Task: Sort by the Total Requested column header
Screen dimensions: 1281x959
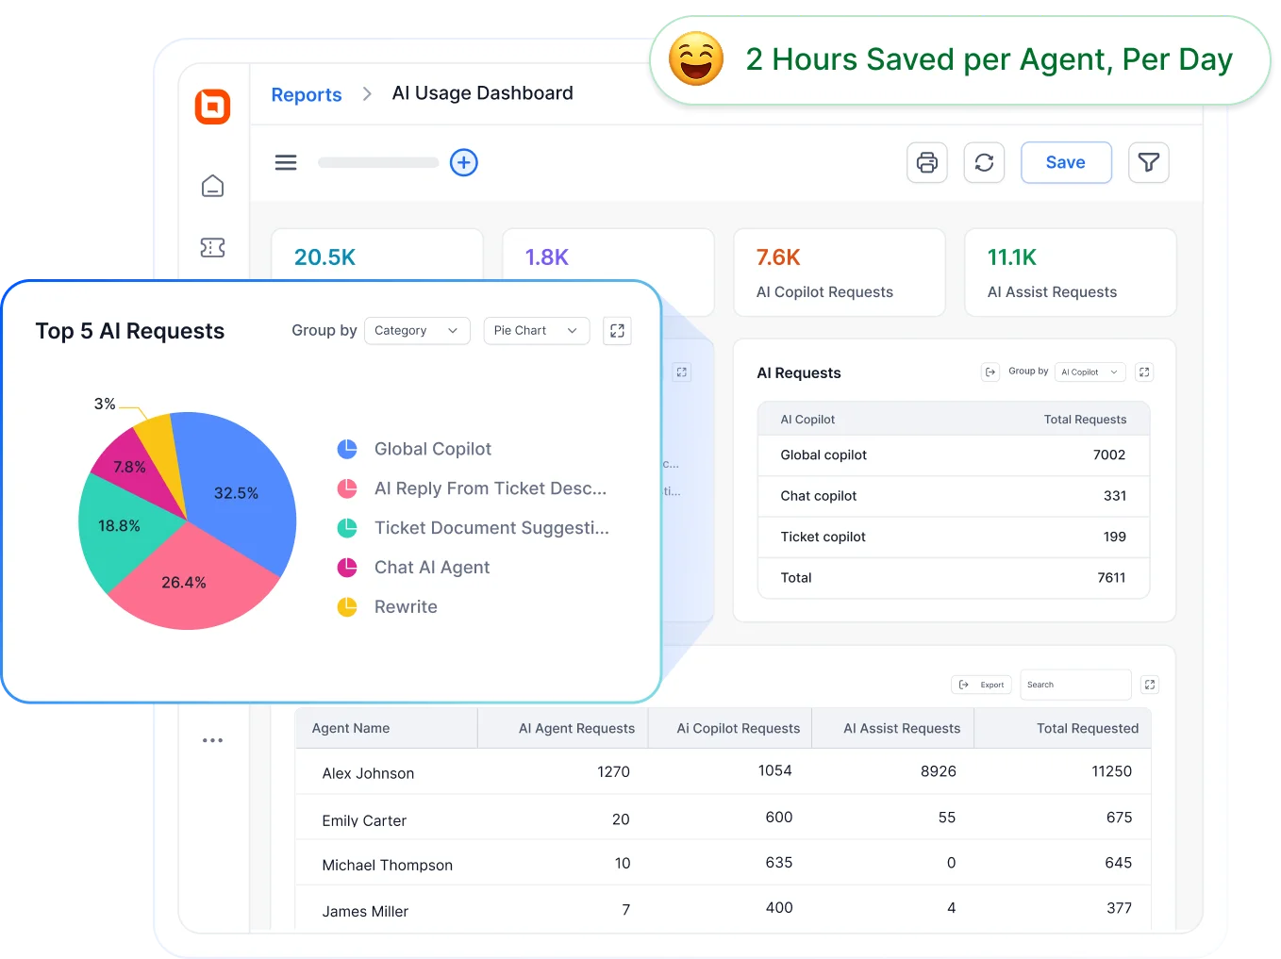Action: (x=1088, y=728)
